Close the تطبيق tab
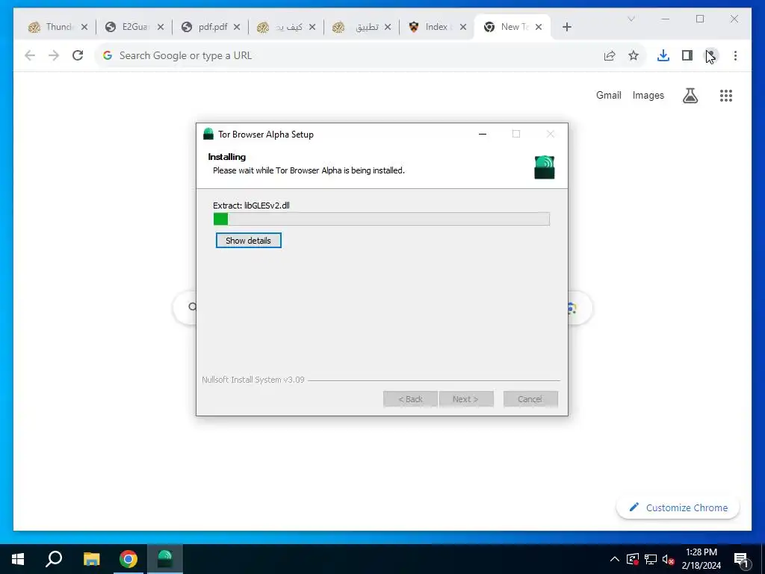 pos(388,27)
